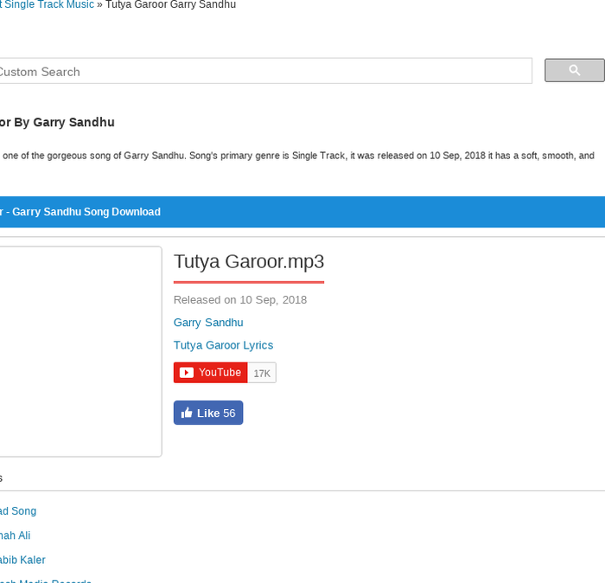Screen dimensions: 605x583
Task: Click the song description paragraph text
Action: 297,156
